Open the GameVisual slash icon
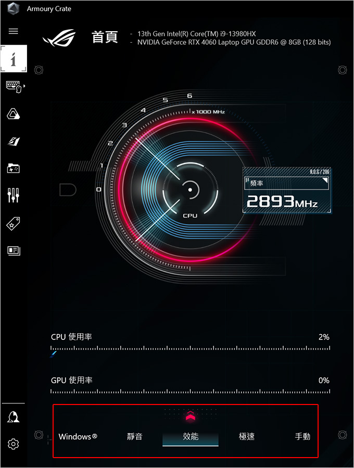 tap(14, 141)
